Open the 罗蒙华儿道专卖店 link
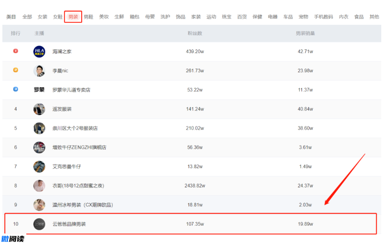The height and width of the screenshot is (244, 387). (72, 90)
